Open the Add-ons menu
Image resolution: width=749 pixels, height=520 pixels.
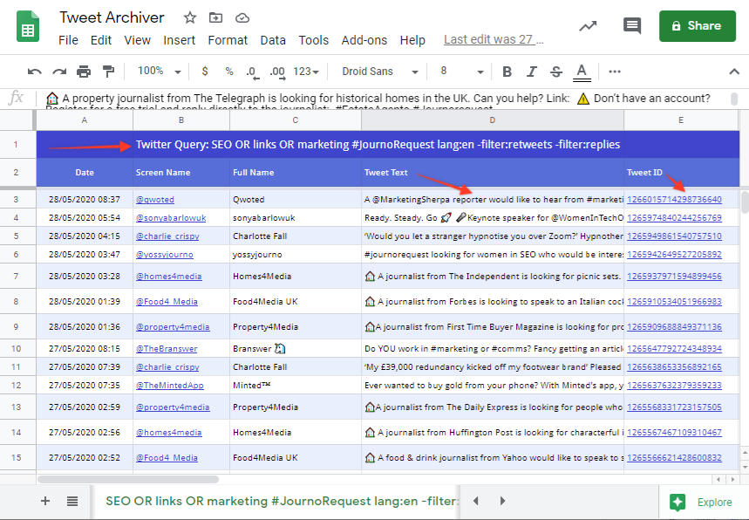click(x=364, y=40)
